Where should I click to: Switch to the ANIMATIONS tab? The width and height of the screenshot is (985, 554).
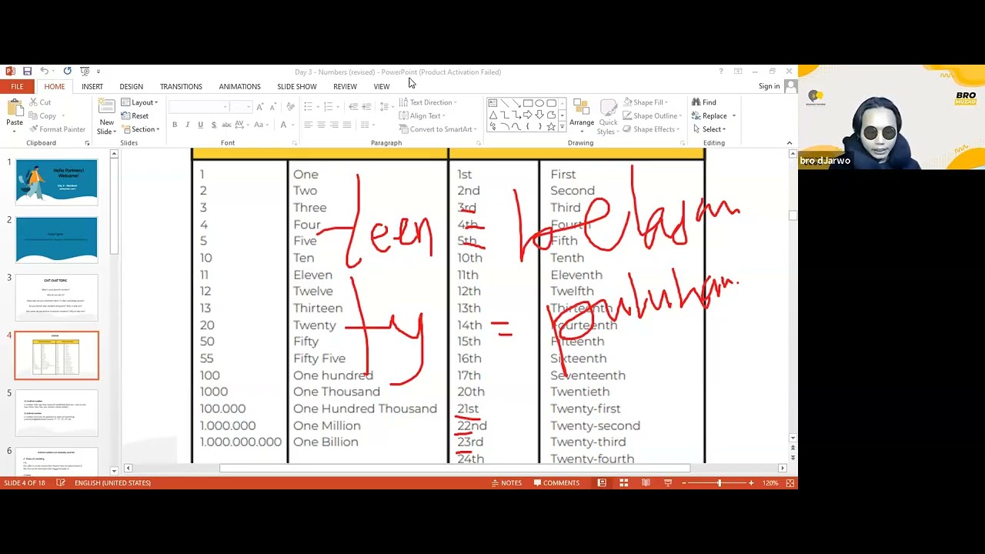coord(239,87)
